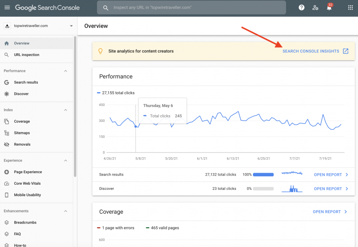The height and width of the screenshot is (247, 358).
Task: Click the Search results 100% progress bar
Action: pyautogui.click(x=263, y=175)
